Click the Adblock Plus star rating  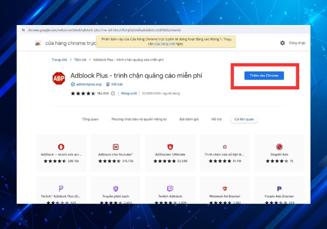tap(83, 93)
